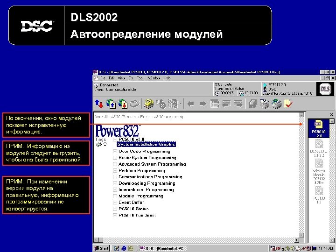Expand the Event Buffer node
Screen dimensions: 336x252
115,202
